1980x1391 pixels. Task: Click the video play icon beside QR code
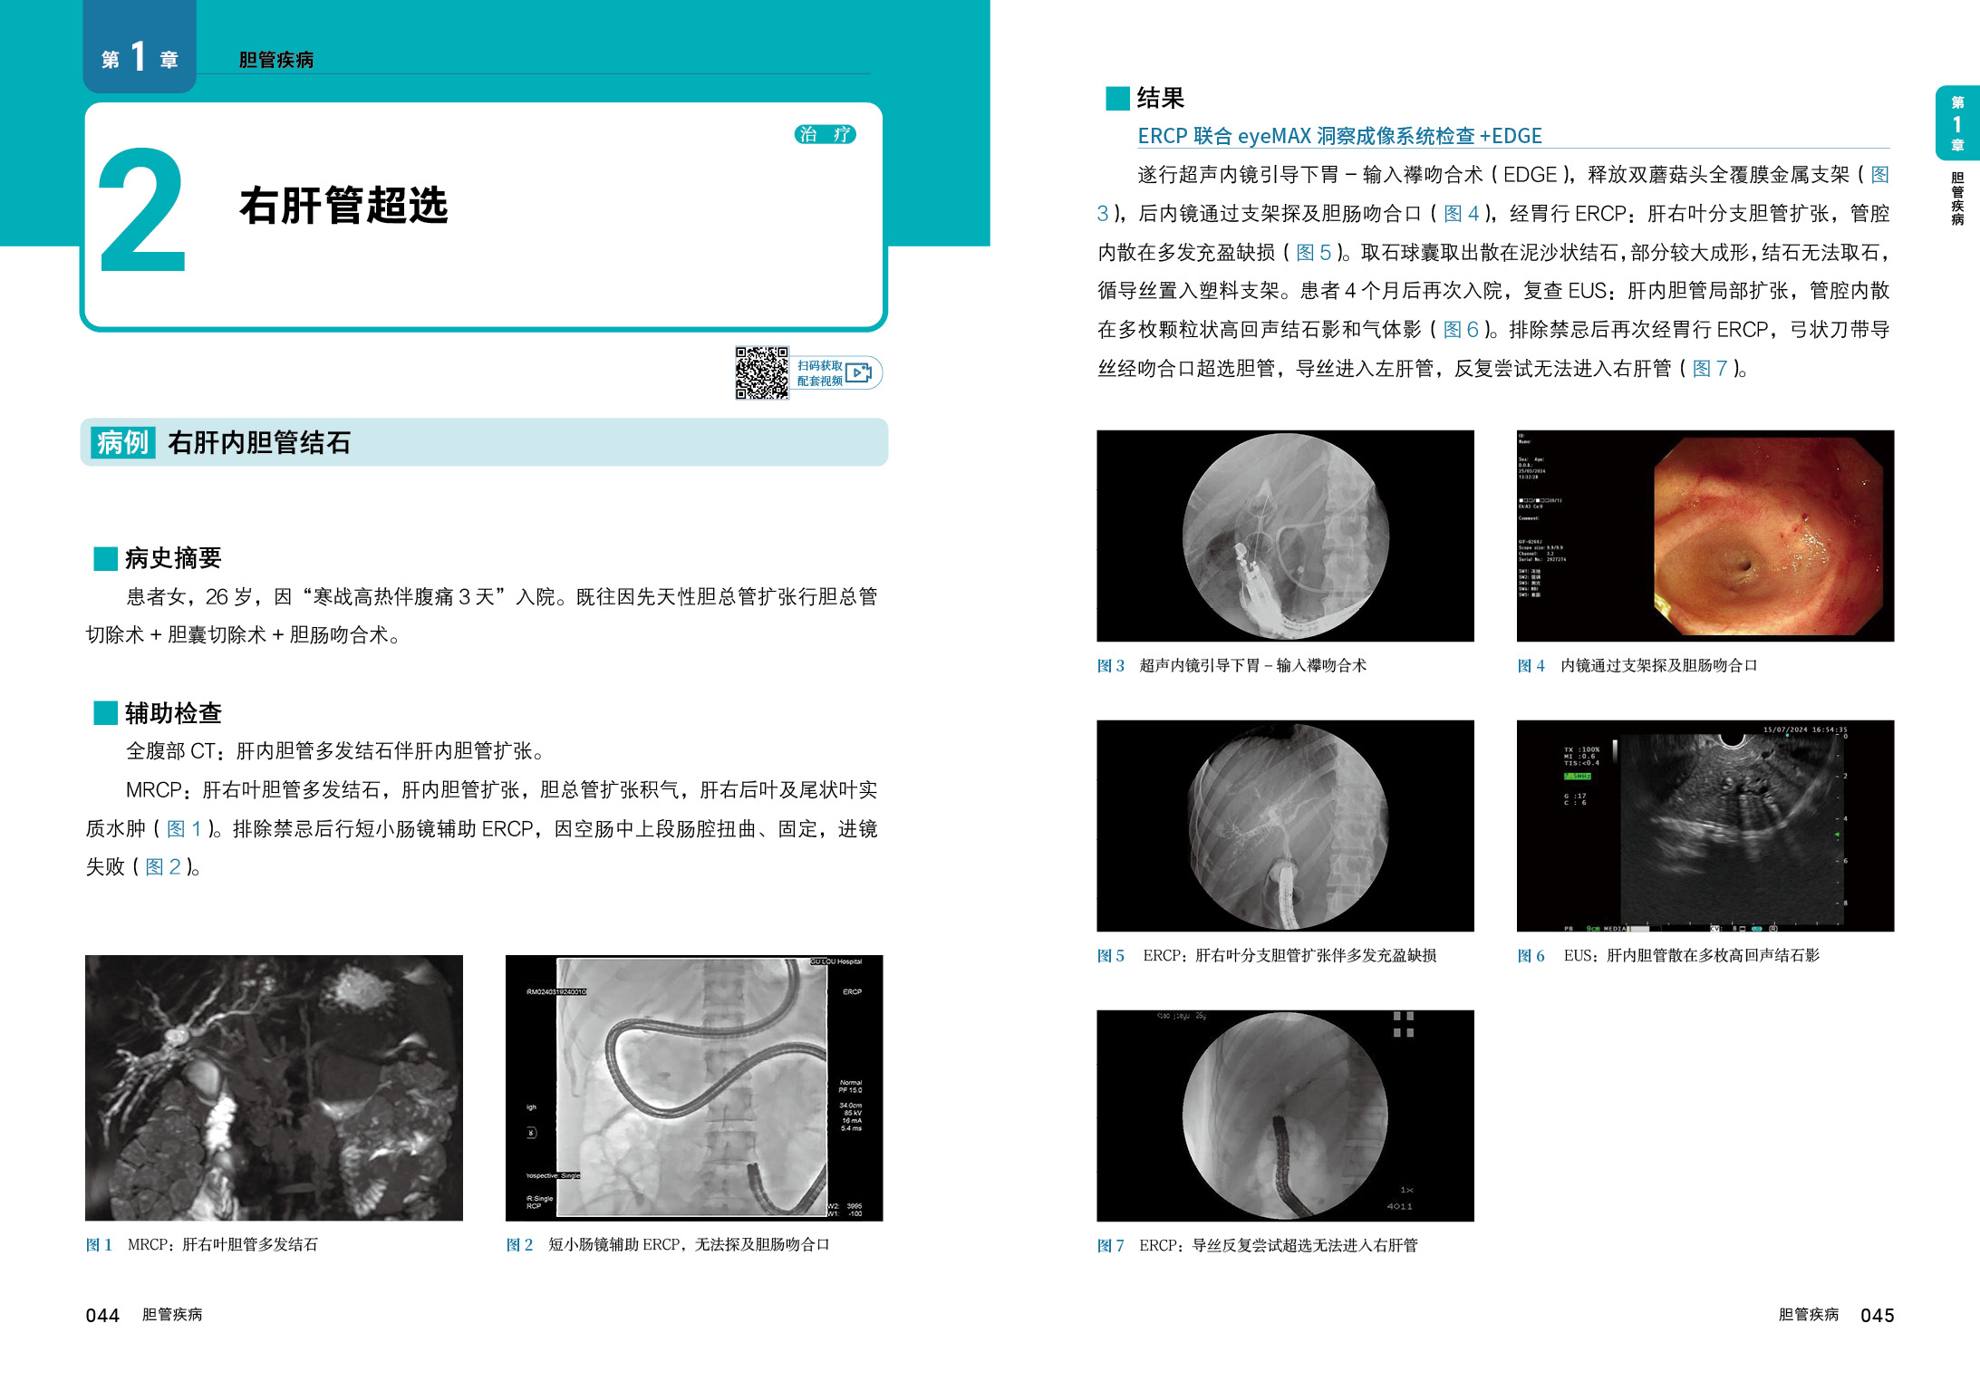point(858,372)
